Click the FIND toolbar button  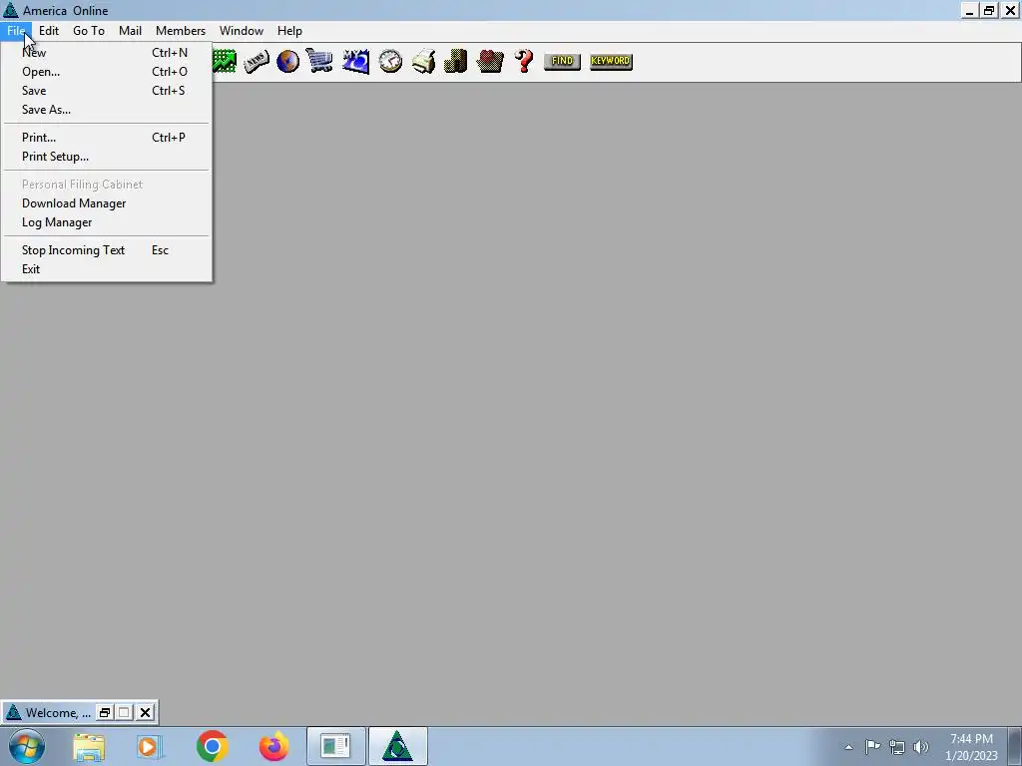pyautogui.click(x=562, y=61)
